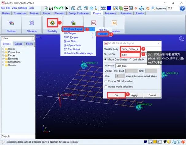This screenshot has height=145, width=186.
Task: Click the view fit-all arrows icon
Action: 126,8
